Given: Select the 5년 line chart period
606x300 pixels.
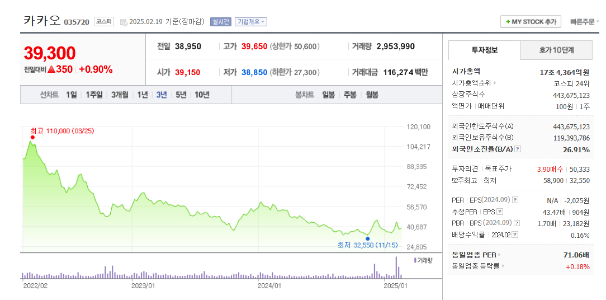Looking at the screenshot, I should click(181, 95).
